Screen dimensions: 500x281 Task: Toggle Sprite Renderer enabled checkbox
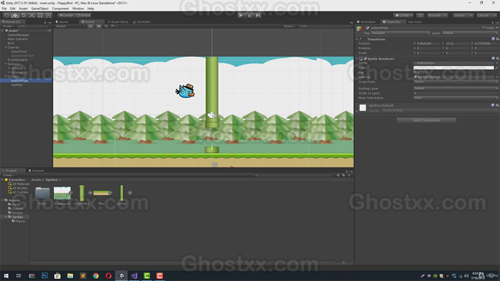click(x=365, y=58)
